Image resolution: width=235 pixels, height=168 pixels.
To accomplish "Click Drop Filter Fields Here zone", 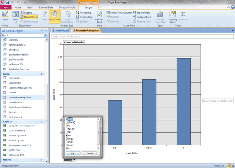I will 142,37.
